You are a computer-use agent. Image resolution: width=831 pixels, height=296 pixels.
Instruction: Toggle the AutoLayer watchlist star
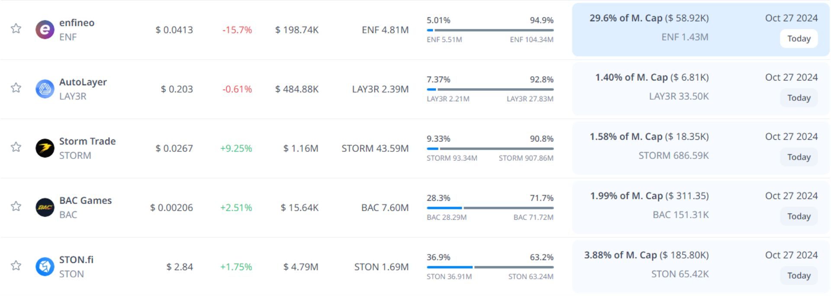coord(16,88)
